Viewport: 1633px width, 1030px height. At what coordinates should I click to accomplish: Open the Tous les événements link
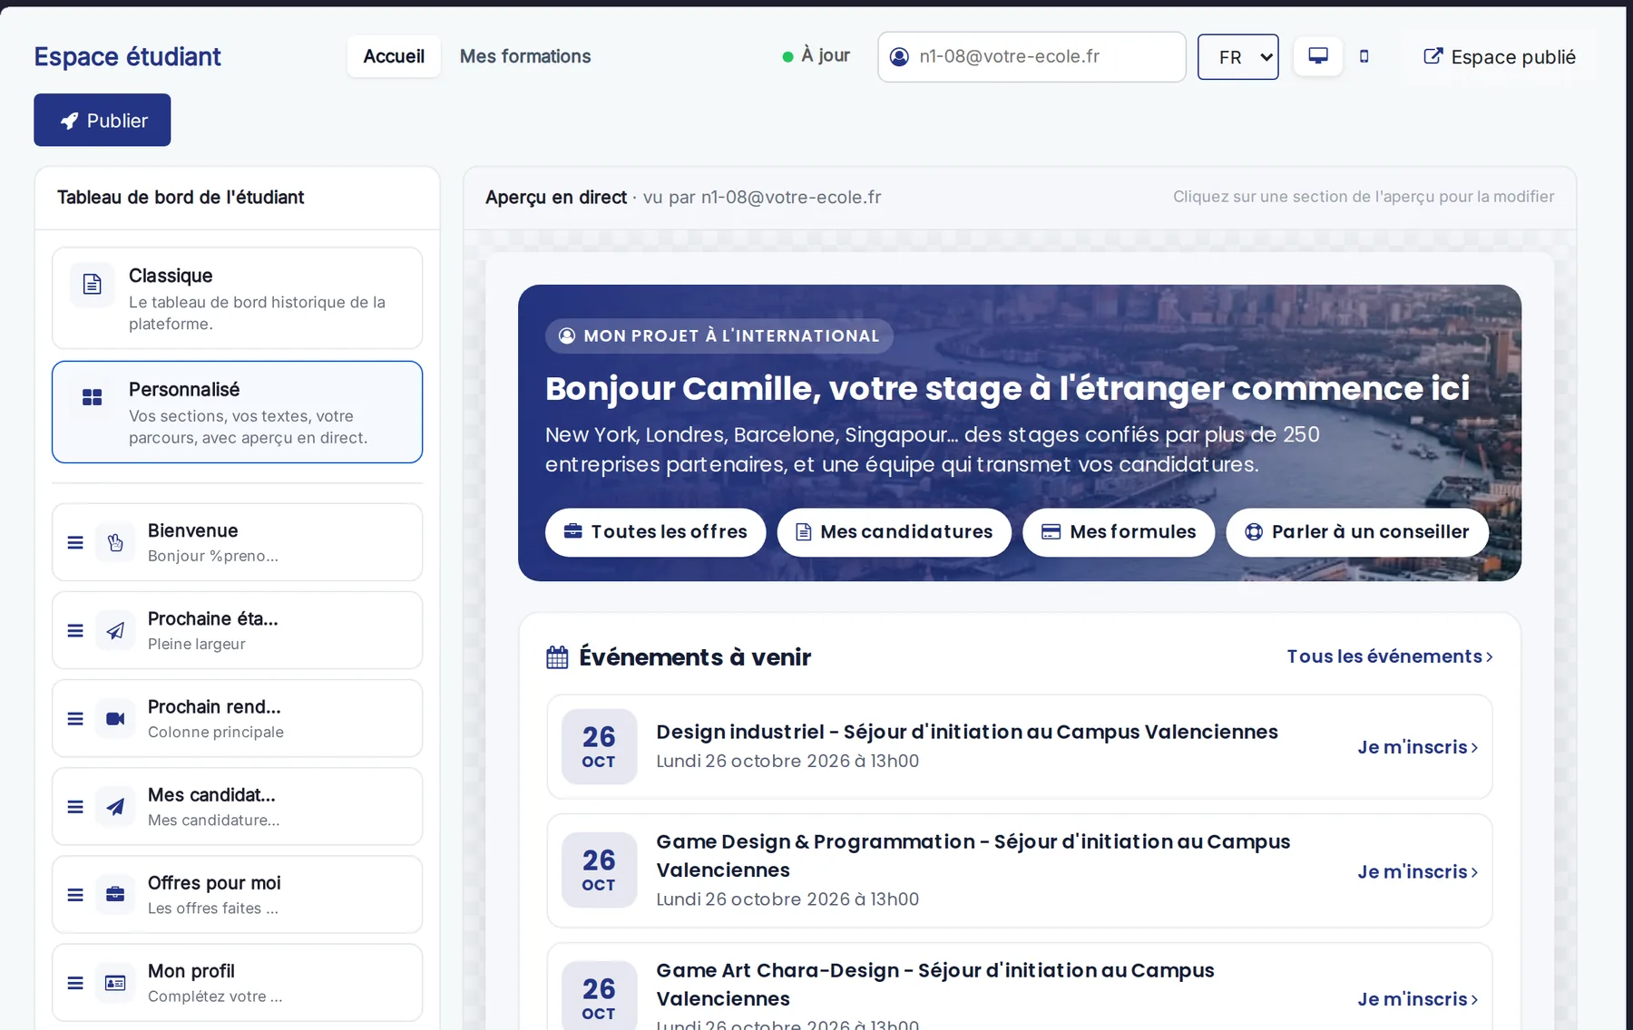[1389, 656]
